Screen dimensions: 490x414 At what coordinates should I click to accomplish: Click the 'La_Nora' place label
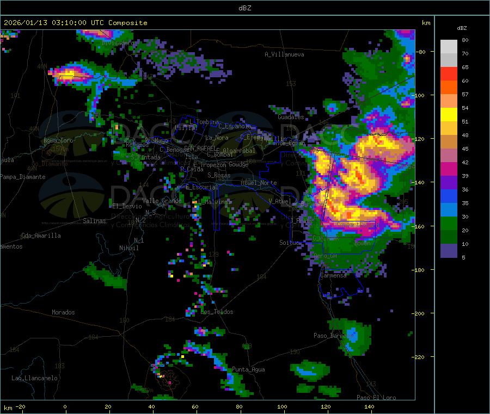(x=217, y=138)
